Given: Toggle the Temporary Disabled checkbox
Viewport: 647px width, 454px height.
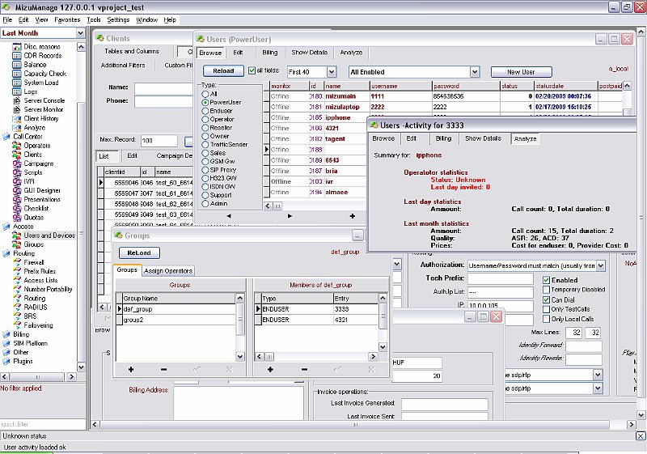Looking at the screenshot, I should [x=547, y=290].
